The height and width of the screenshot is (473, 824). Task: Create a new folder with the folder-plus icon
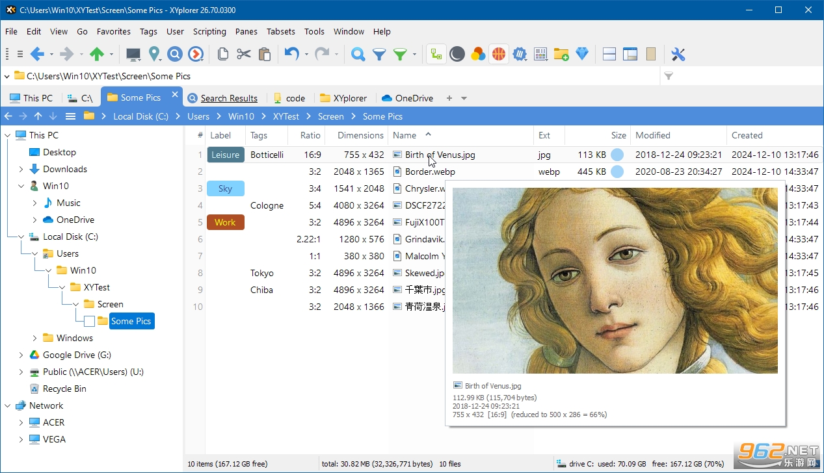[x=561, y=54]
